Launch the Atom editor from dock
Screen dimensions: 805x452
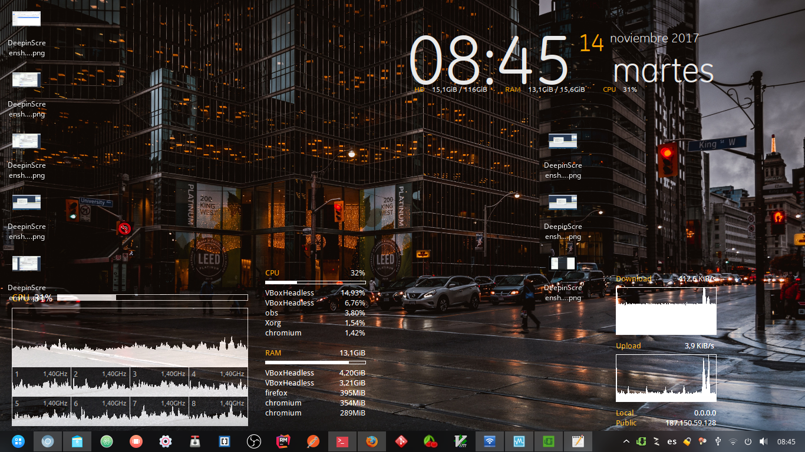click(107, 441)
